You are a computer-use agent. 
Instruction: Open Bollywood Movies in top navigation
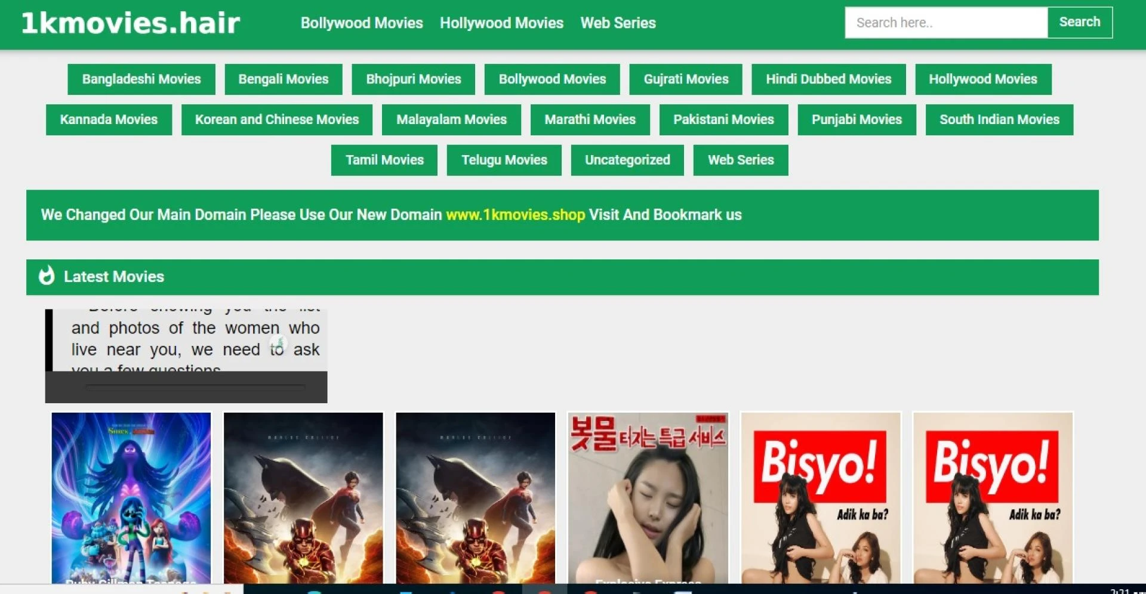(x=362, y=23)
